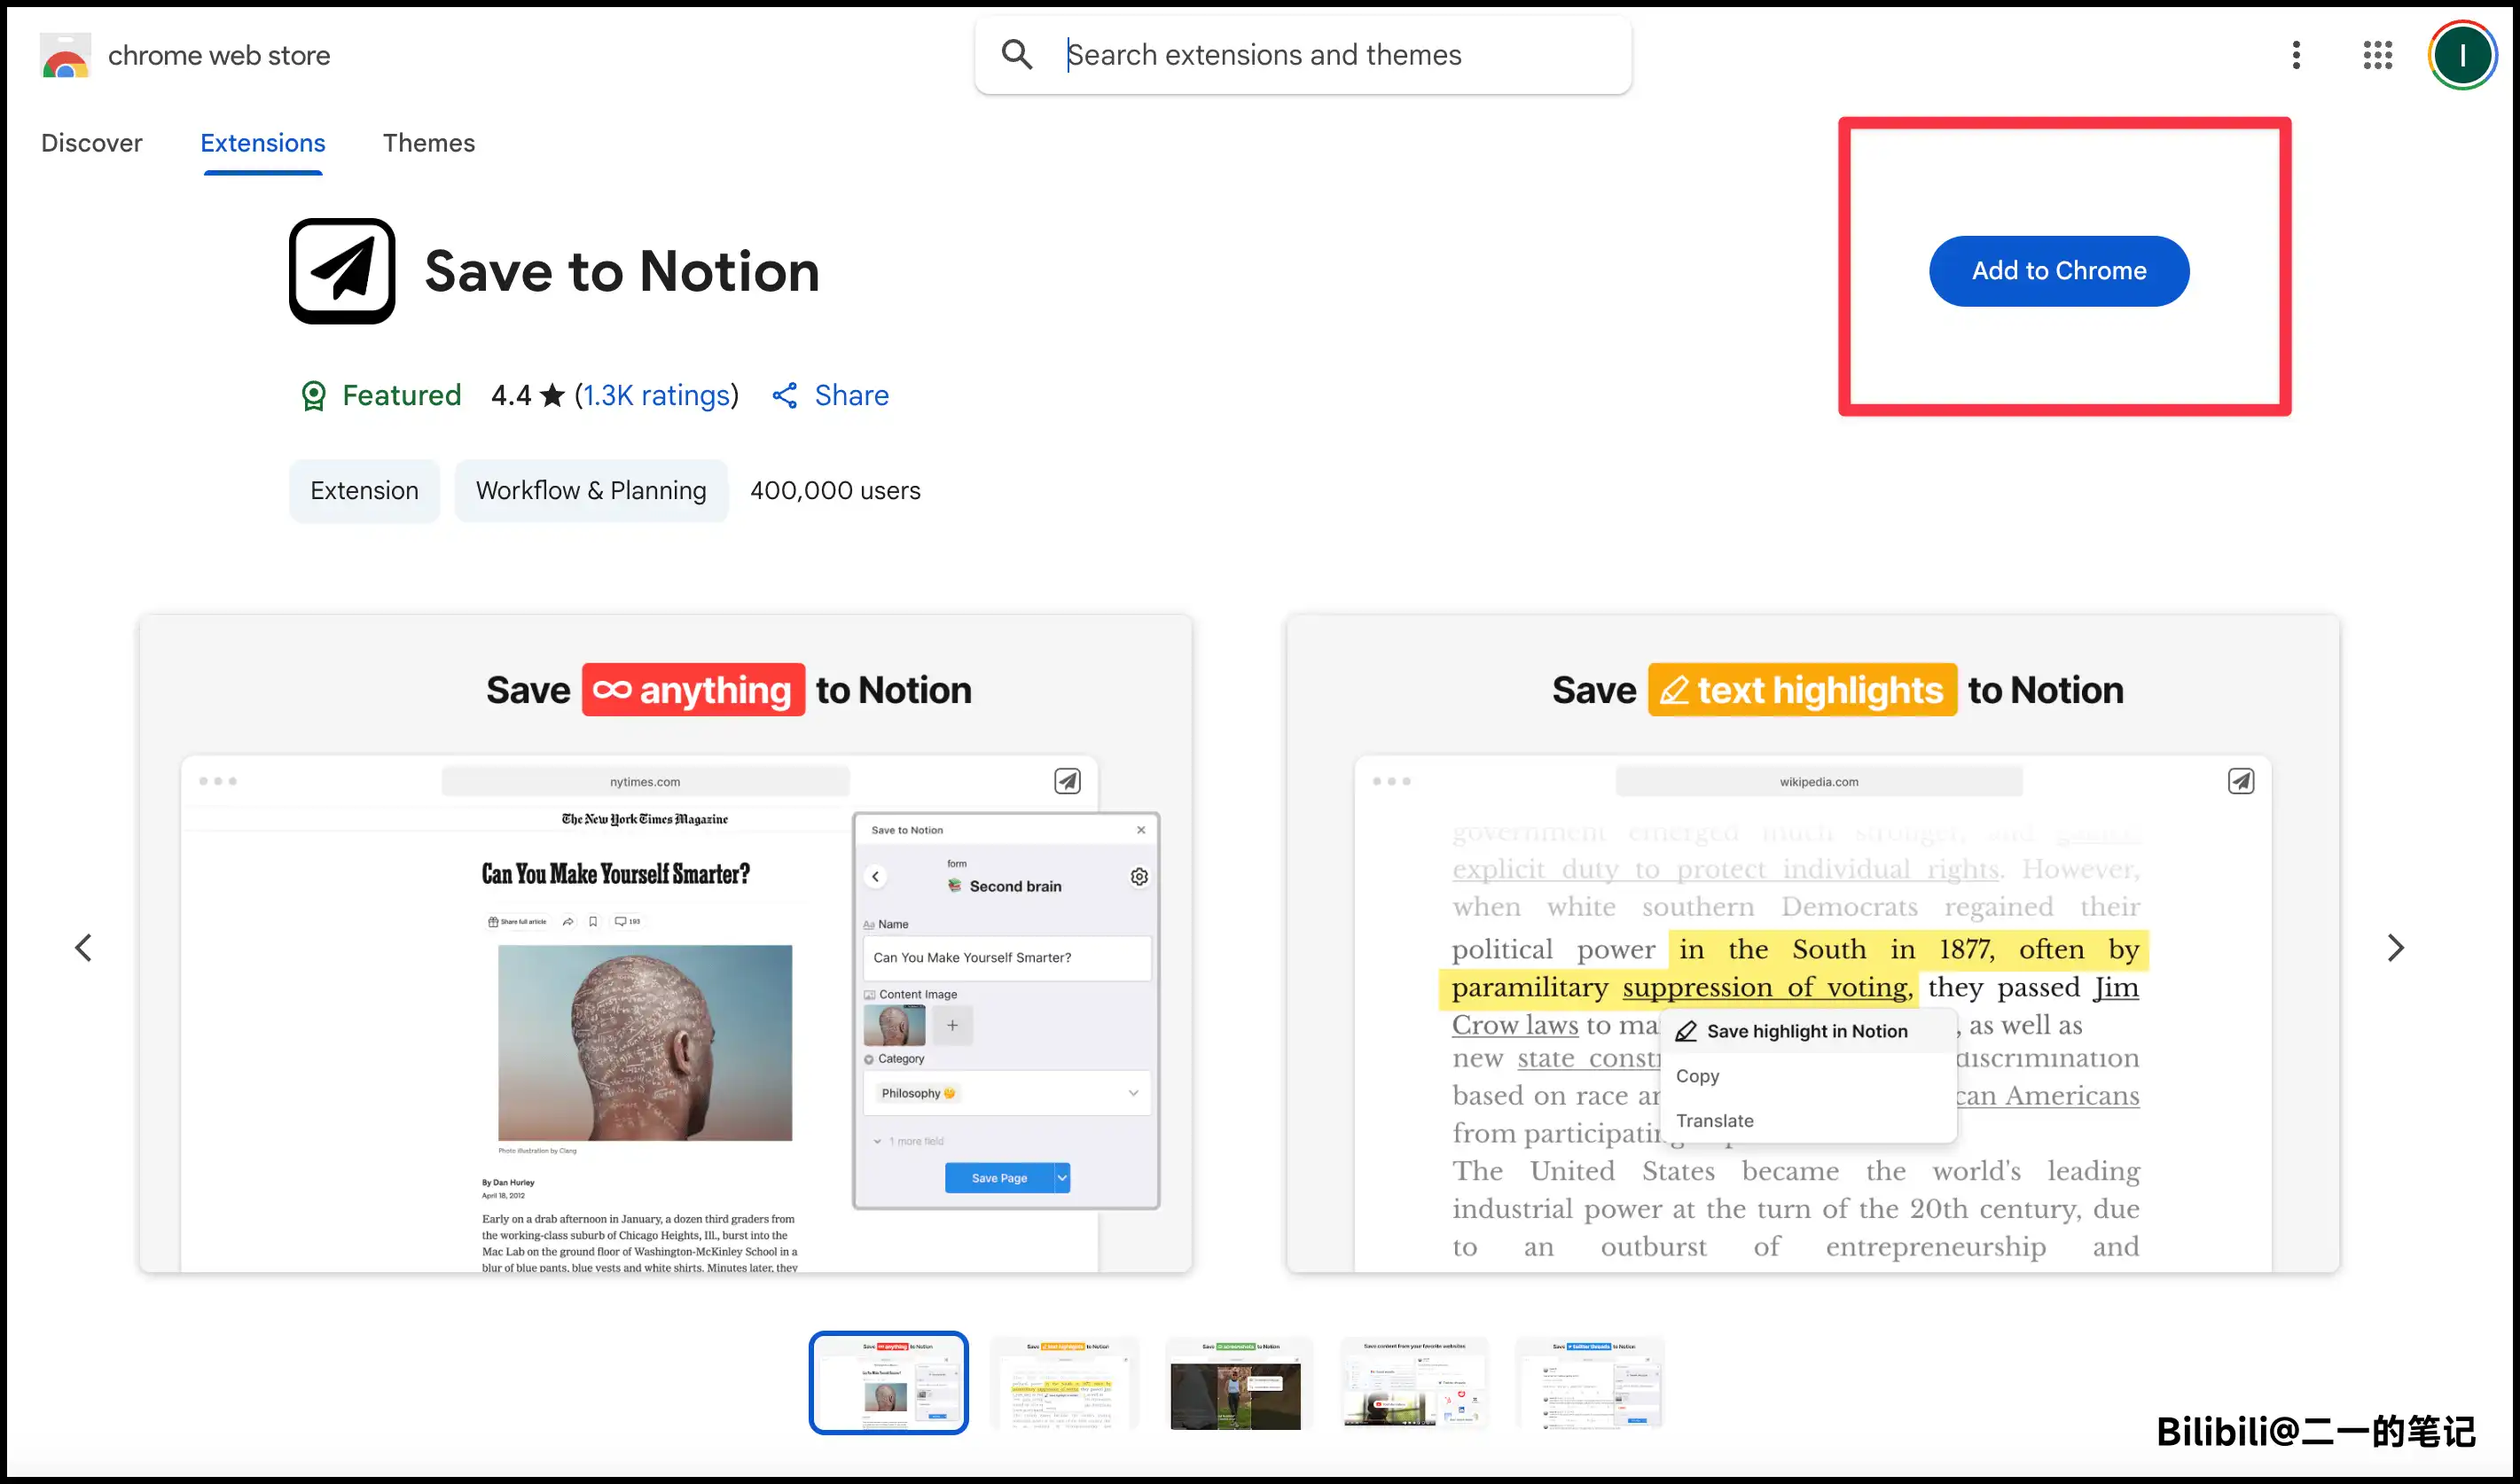Select the text highlights screenshot thumbnail
Viewport: 2520px width, 1484px height.
(1064, 1383)
